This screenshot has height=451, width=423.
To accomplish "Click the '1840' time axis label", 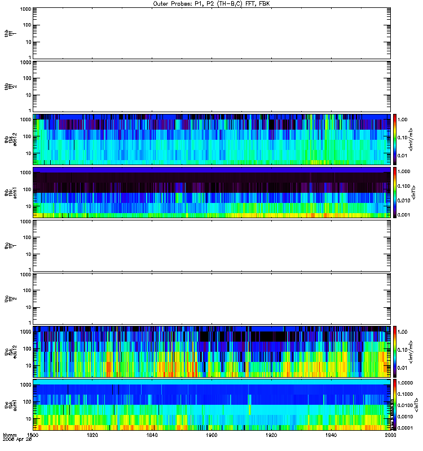I will (x=152, y=435).
